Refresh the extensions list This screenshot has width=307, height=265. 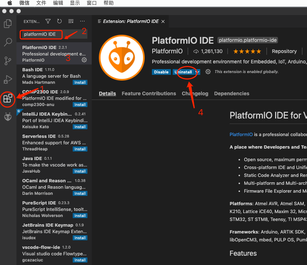[x=59, y=21]
